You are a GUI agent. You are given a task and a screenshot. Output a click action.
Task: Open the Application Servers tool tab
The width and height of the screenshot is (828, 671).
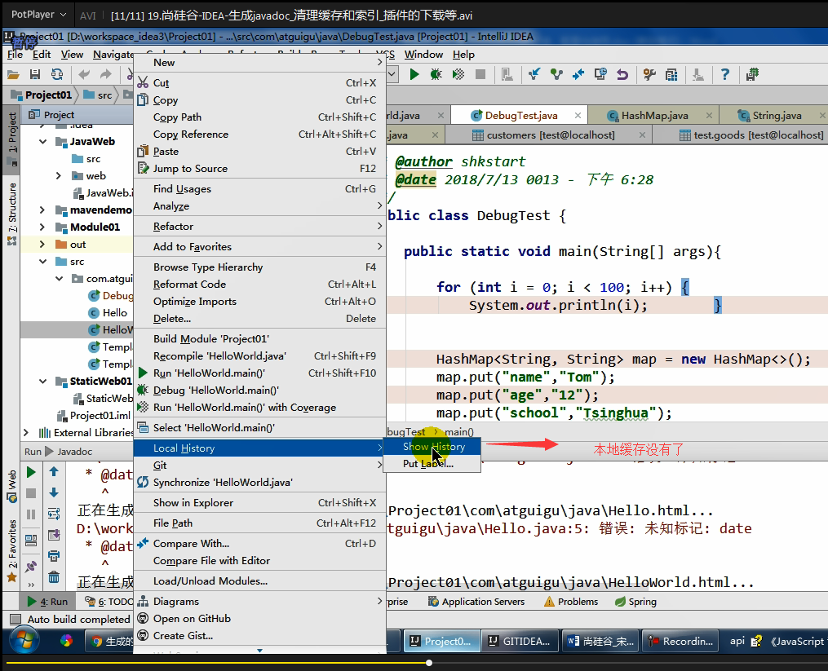(x=476, y=602)
